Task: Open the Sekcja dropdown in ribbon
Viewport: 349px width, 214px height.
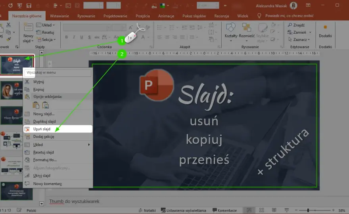Action: [46, 40]
